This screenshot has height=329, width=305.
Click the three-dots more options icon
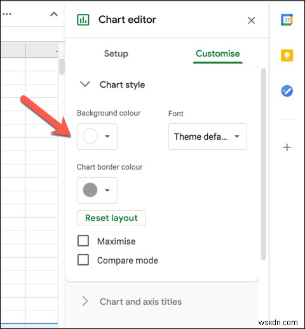tap(7, 14)
